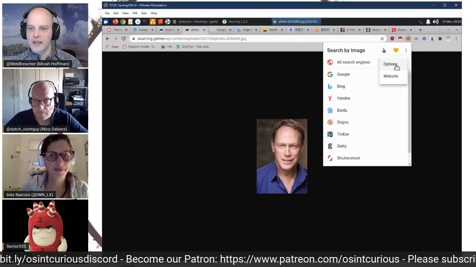
Task: Search the image with Baidu
Action: pos(366,110)
